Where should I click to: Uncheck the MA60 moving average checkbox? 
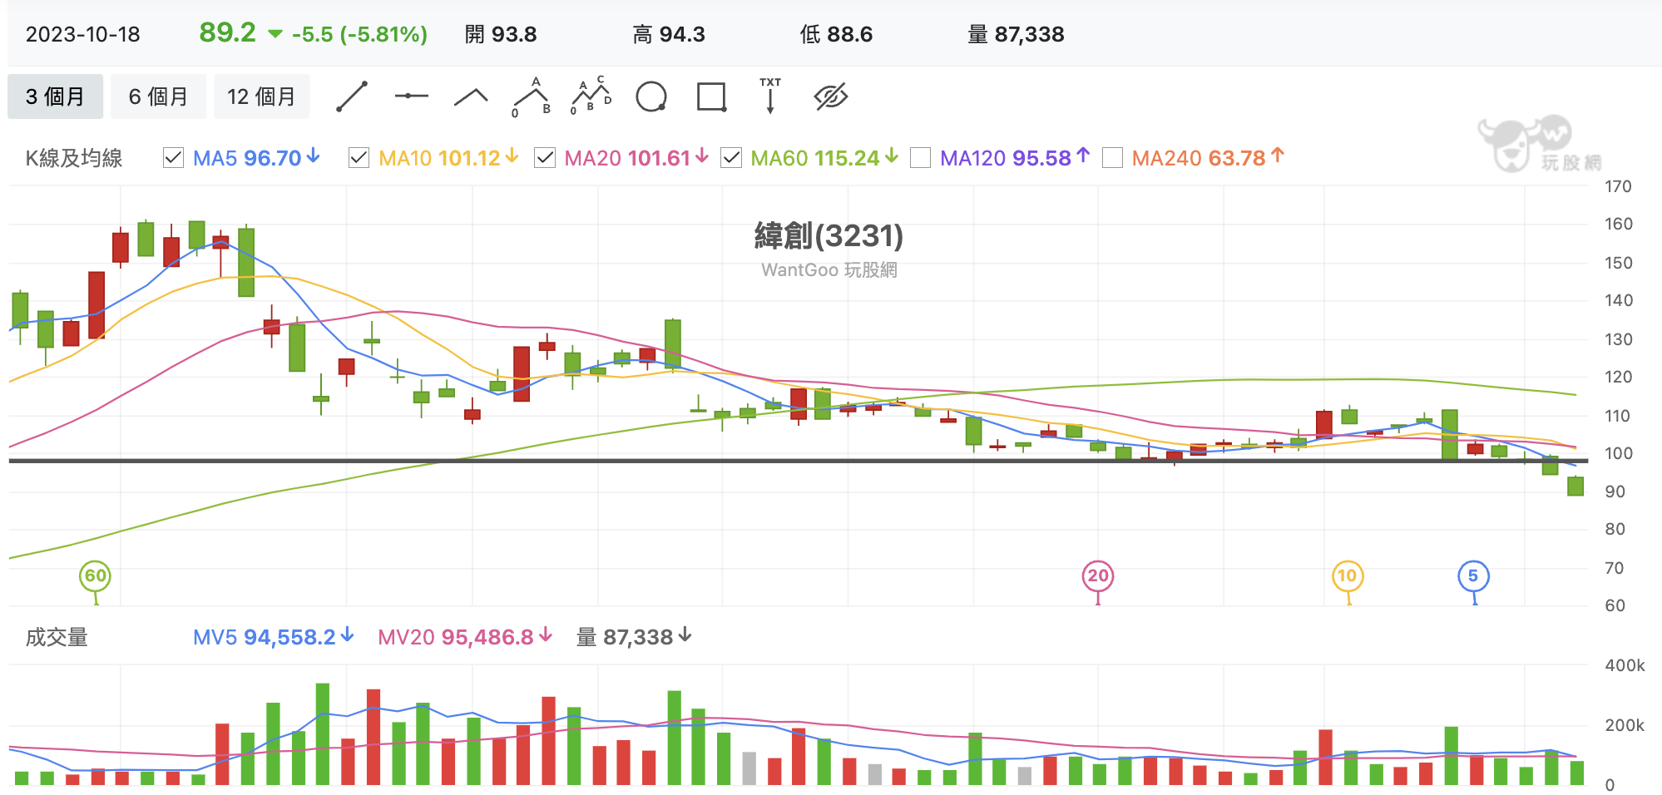pos(731,158)
